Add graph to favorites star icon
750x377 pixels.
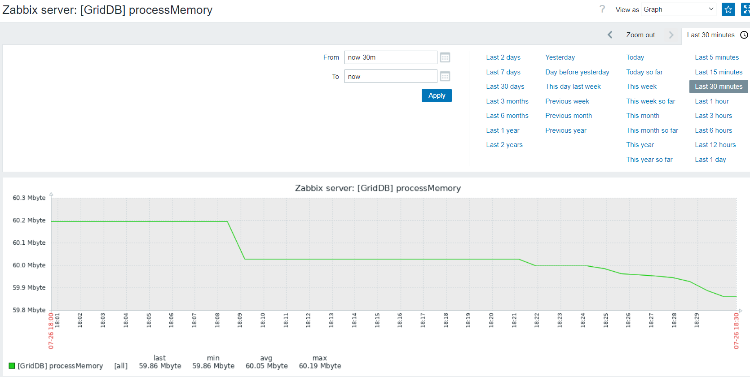tap(728, 9)
